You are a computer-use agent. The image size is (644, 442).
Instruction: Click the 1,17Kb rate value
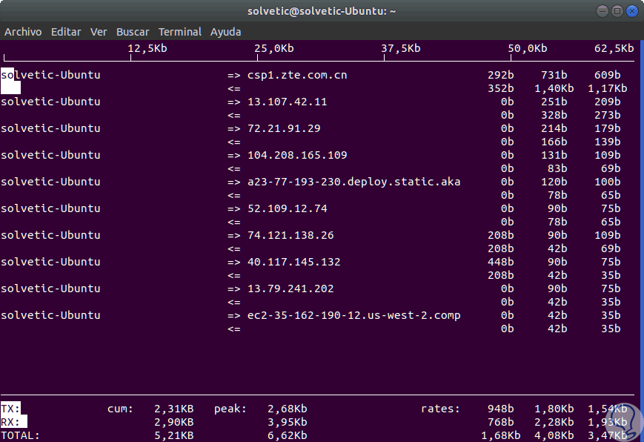[x=608, y=88]
